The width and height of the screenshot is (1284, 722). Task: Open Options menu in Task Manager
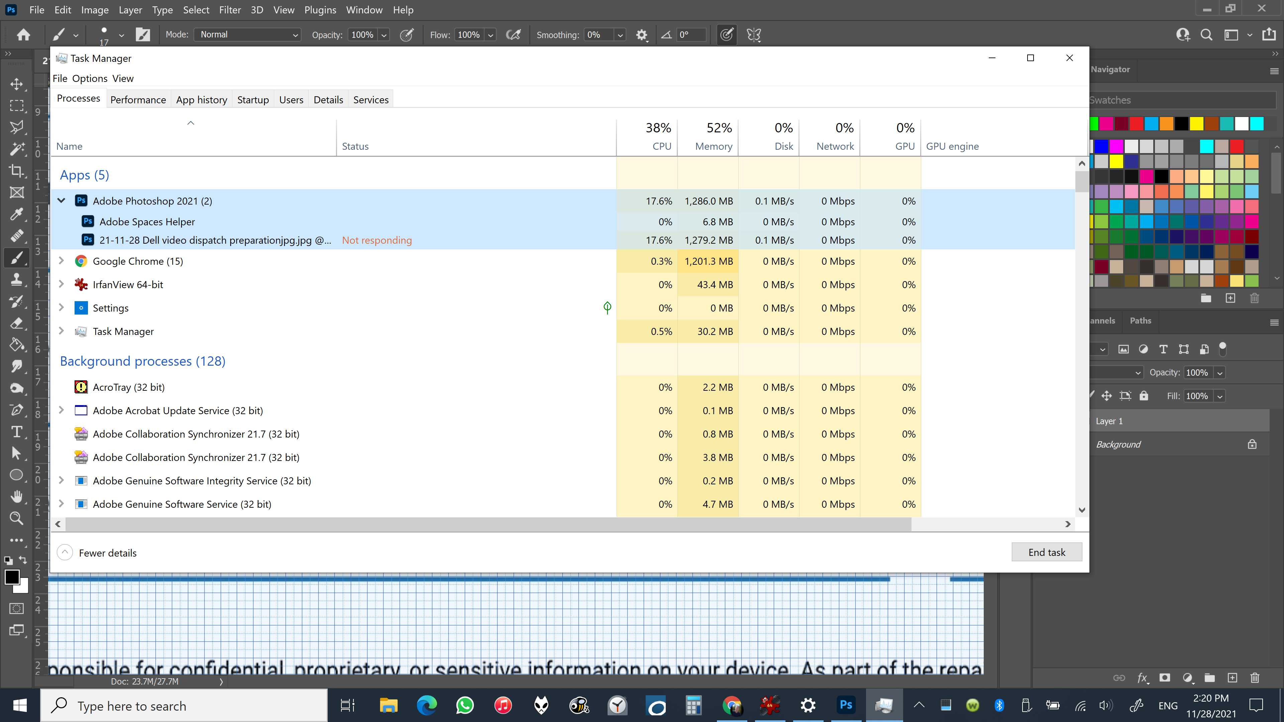(89, 79)
